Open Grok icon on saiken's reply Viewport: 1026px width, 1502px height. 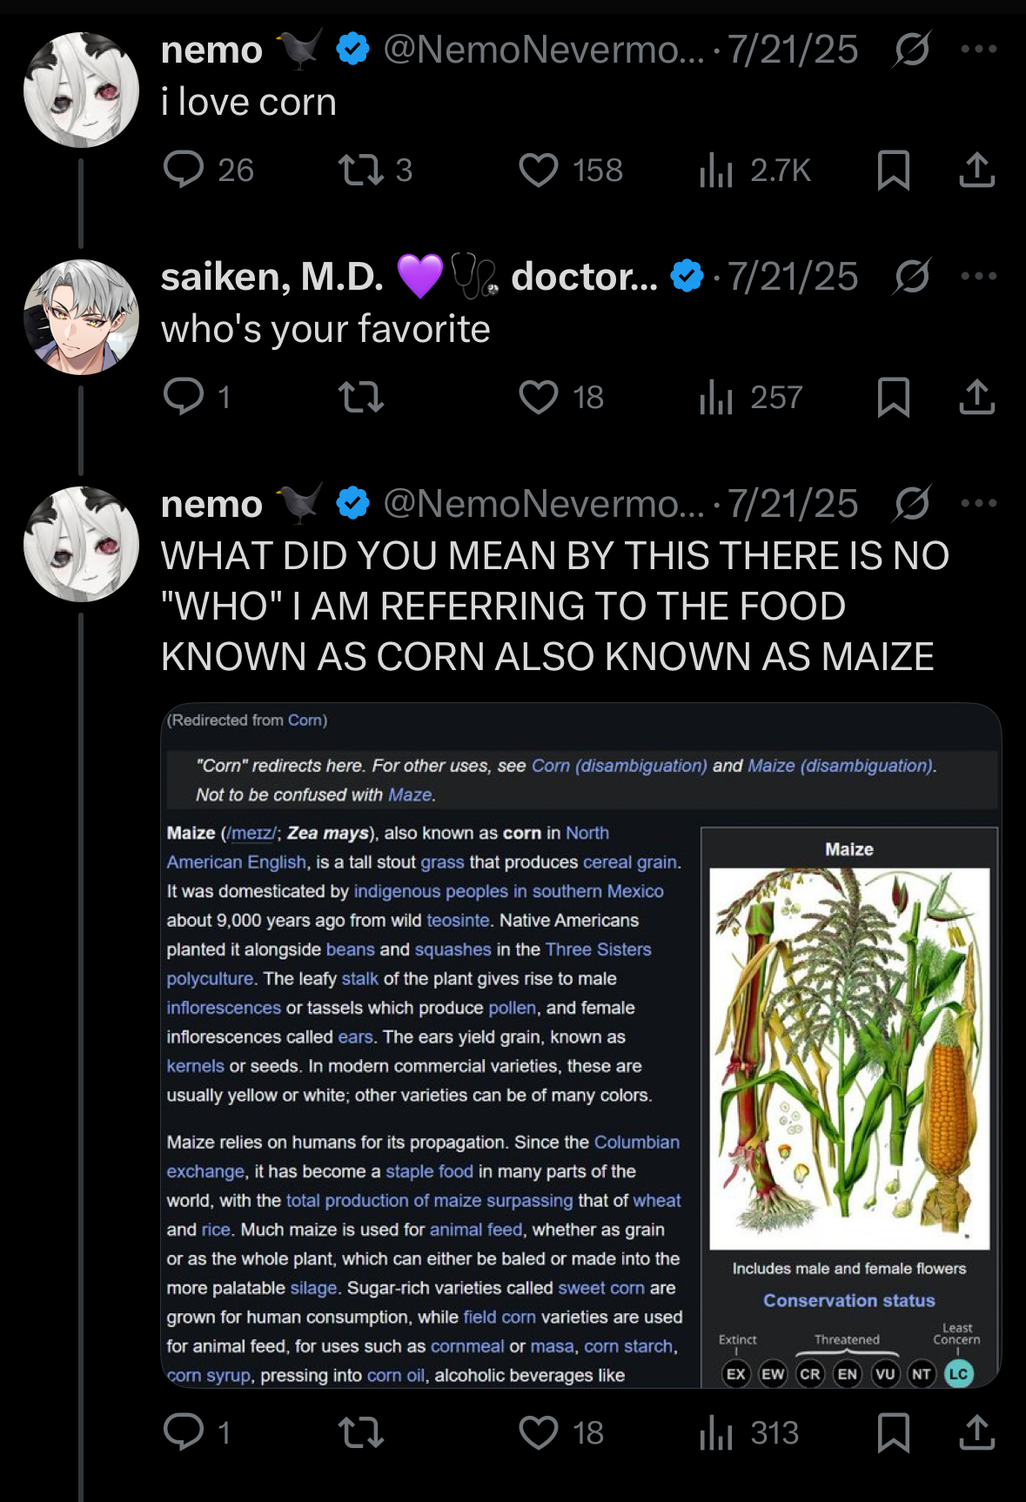[912, 277]
